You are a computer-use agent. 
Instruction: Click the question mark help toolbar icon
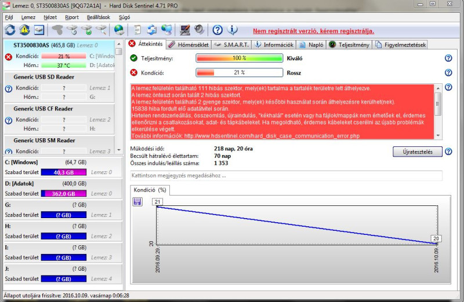tap(217, 30)
